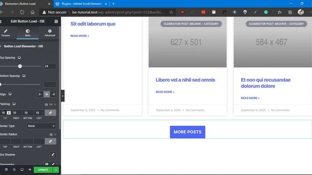The width and height of the screenshot is (312, 175).
Task: Open responsive mode for Padding
Action: pyautogui.click(x=14, y=104)
